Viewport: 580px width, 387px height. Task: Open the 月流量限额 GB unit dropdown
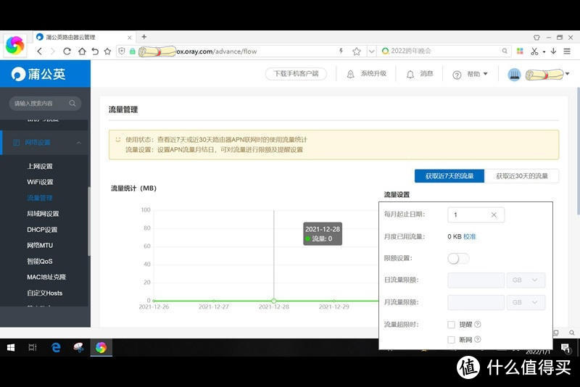[526, 302]
